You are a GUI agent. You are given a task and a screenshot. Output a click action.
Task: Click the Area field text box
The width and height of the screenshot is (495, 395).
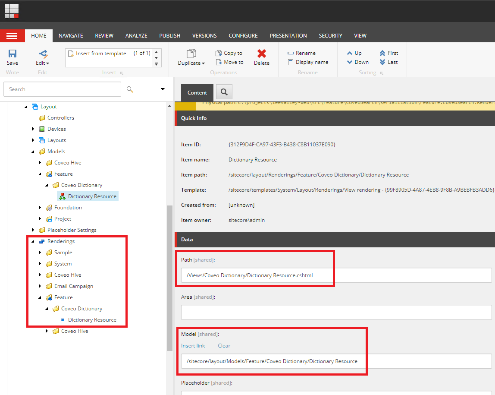[x=336, y=312]
